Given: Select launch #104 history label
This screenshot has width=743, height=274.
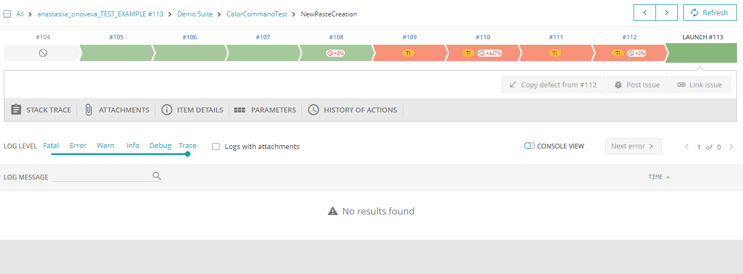Looking at the screenshot, I should click(43, 37).
